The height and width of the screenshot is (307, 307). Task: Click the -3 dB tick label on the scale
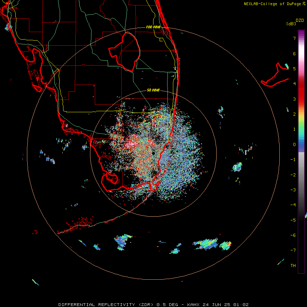293,190
